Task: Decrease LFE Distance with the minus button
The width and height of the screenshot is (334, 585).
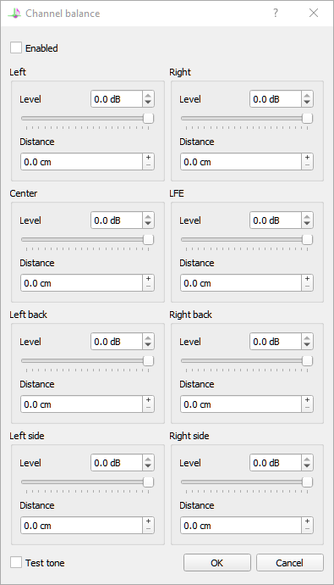Action: [307, 287]
